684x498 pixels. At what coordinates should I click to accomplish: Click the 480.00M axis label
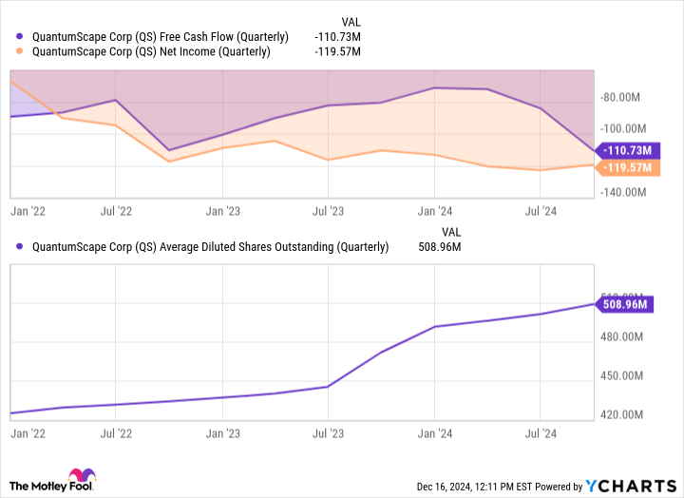click(x=621, y=337)
